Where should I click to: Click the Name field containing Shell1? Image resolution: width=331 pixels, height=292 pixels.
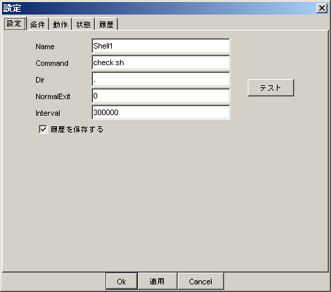point(161,46)
